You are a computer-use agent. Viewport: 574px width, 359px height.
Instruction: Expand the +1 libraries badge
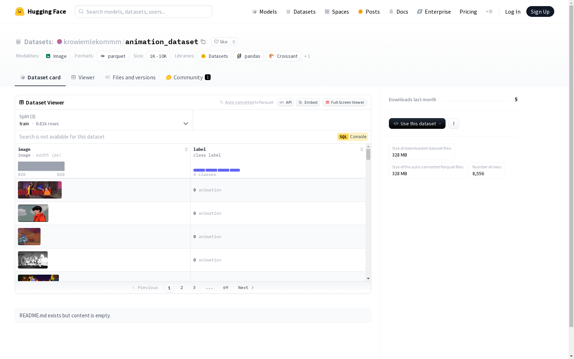point(307,56)
